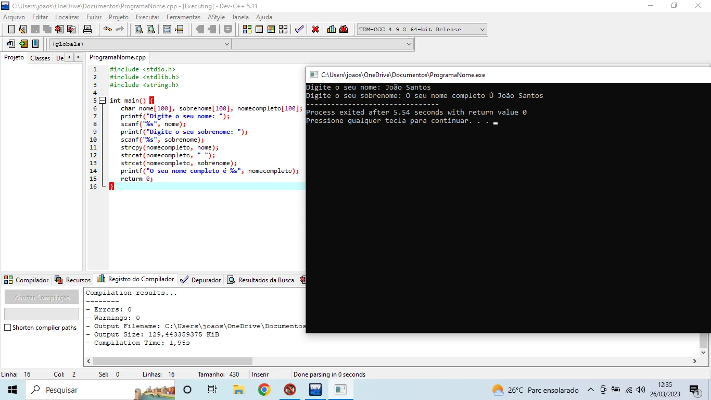
Task: Select the Classes tab in the side panel
Action: [x=40, y=58]
